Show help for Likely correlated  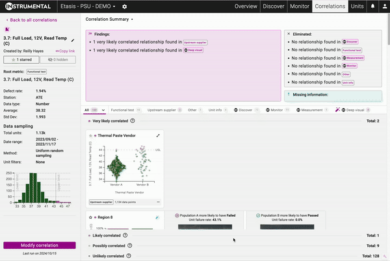coord(125,236)
